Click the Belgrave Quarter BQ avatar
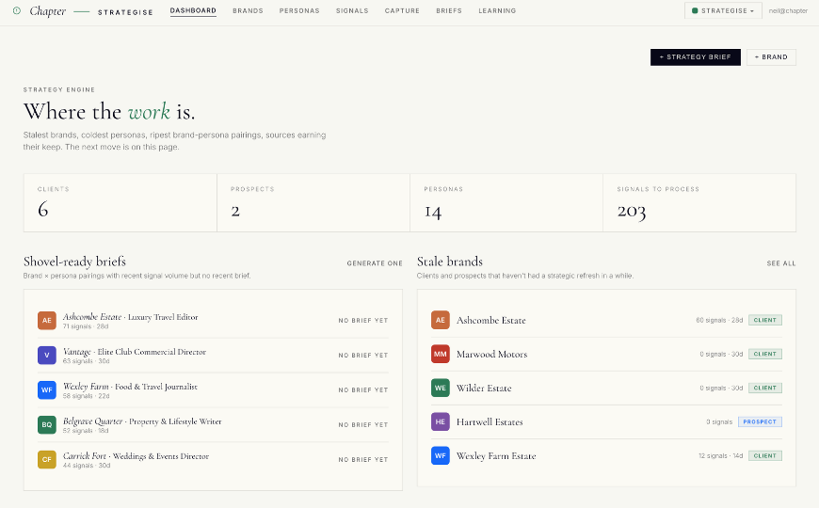Screen dimensions: 819x508 (x=47, y=424)
